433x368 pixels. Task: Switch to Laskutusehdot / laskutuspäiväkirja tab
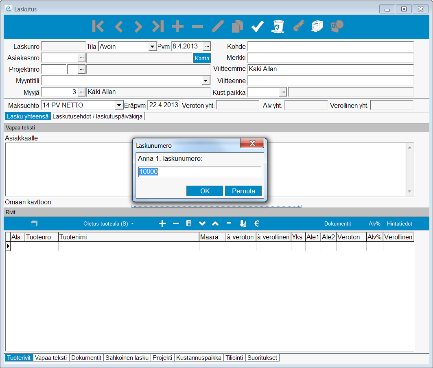(98, 116)
